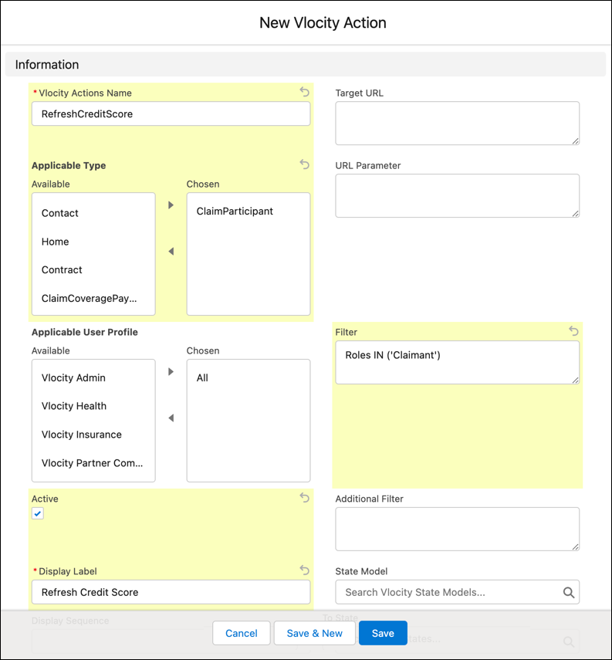Revert the Filter field value

click(x=573, y=331)
